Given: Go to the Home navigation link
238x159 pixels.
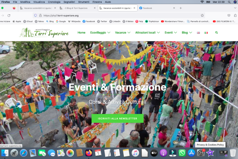Looking at the screenshot, I should 81,33.
